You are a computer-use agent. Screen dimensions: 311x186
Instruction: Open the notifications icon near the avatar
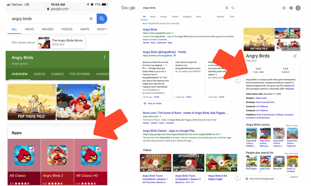click(291, 8)
